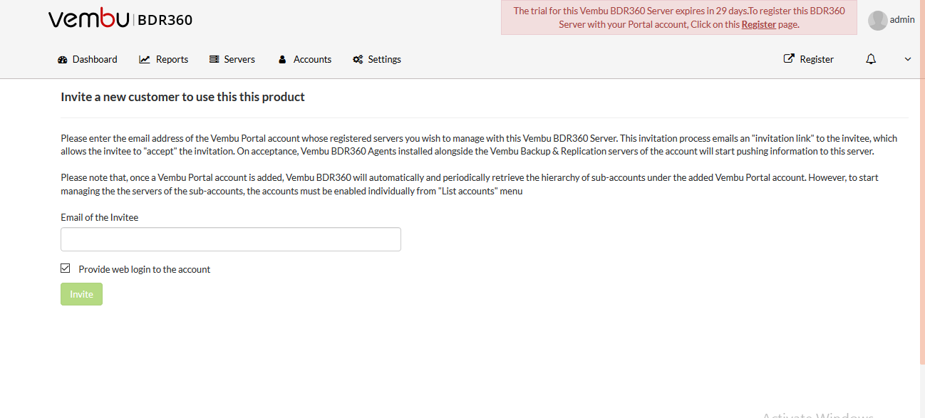Click the admin avatar picture
Image resolution: width=925 pixels, height=418 pixels.
point(877,21)
